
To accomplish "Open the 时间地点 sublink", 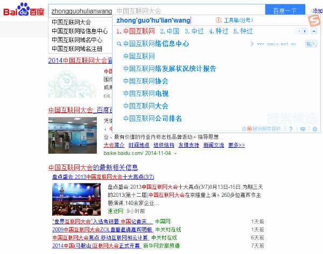I will (139, 145).
